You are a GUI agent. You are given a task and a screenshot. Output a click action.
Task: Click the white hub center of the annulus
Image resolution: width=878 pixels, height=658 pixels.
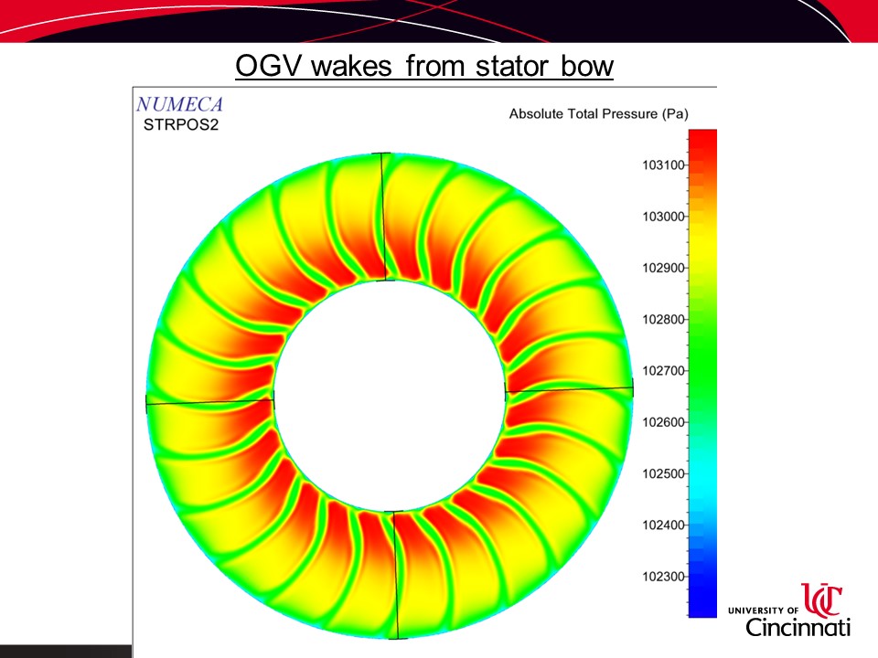tap(390, 395)
